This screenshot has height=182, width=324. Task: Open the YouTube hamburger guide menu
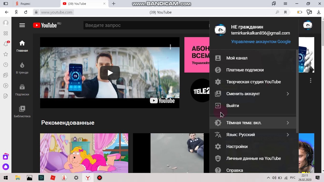(x=22, y=25)
